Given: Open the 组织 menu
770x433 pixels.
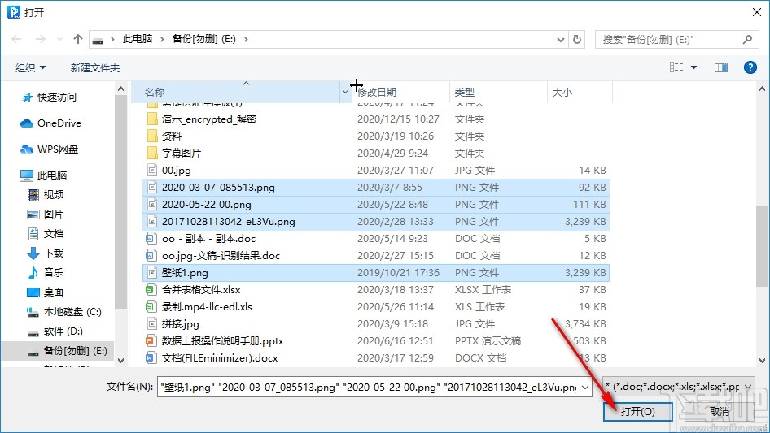Looking at the screenshot, I should coord(30,67).
